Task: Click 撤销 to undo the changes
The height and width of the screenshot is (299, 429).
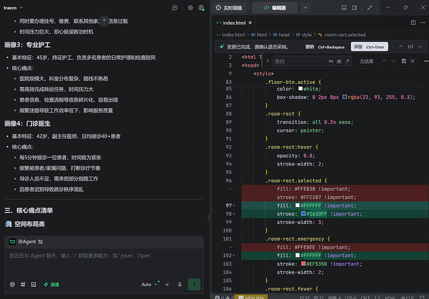Action: (x=325, y=47)
